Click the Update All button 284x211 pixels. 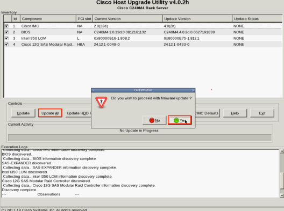(50, 113)
